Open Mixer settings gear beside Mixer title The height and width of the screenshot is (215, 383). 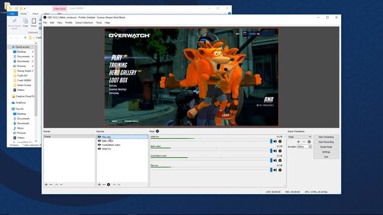click(157, 131)
